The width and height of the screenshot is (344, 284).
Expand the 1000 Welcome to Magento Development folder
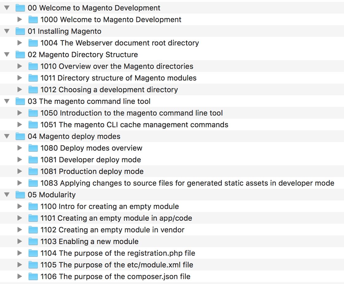pyautogui.click(x=20, y=20)
